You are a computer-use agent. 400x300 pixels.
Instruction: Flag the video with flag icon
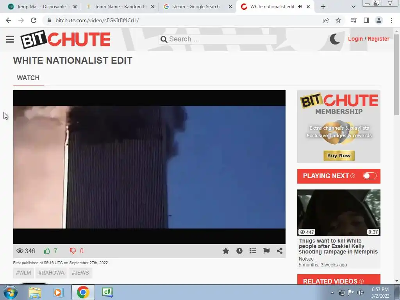(x=266, y=251)
